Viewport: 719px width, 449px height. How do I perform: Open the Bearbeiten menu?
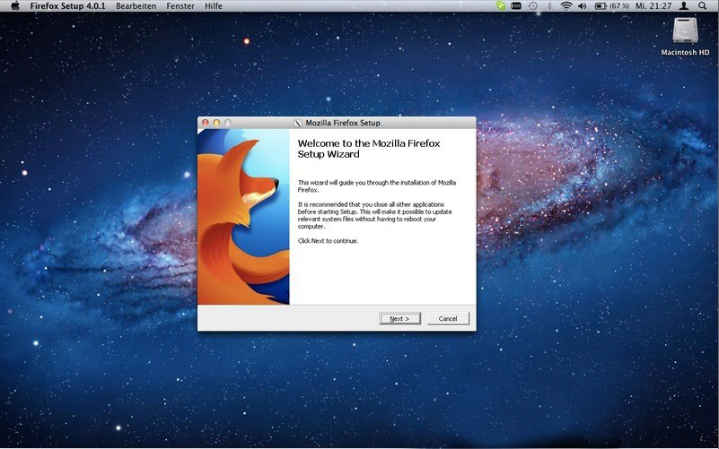136,6
